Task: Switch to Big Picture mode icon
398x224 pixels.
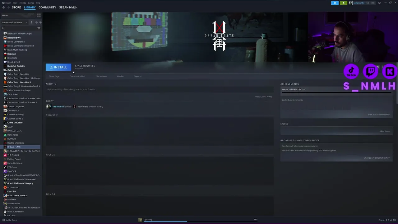Action: tap(379, 3)
